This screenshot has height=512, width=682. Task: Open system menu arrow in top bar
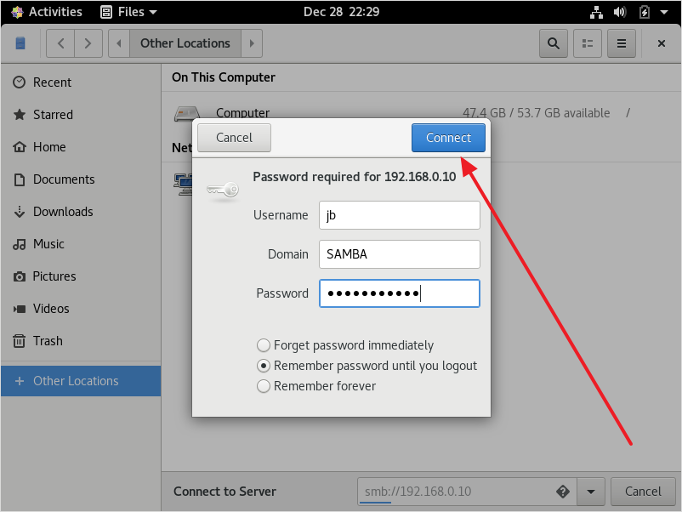(664, 12)
